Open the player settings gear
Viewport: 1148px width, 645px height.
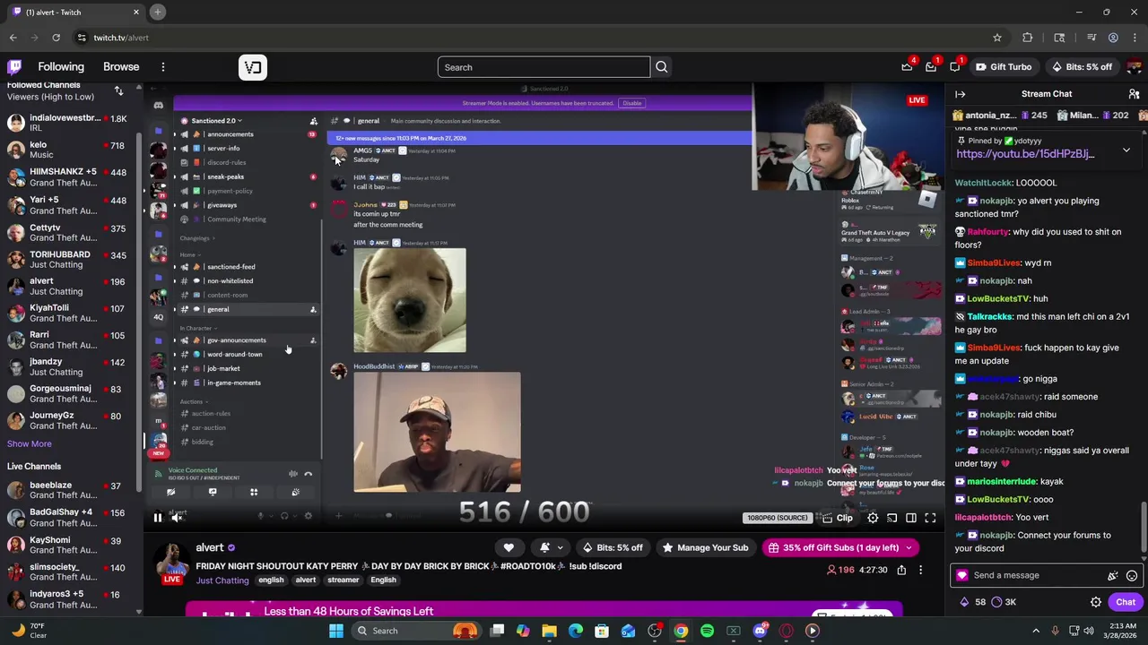pos(873,518)
